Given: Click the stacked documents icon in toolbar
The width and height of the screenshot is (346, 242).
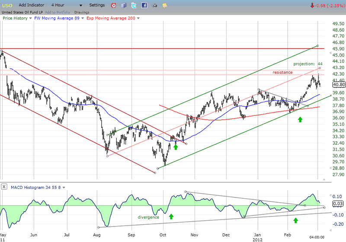Looking at the screenshot, I should pyautogui.click(x=124, y=5).
